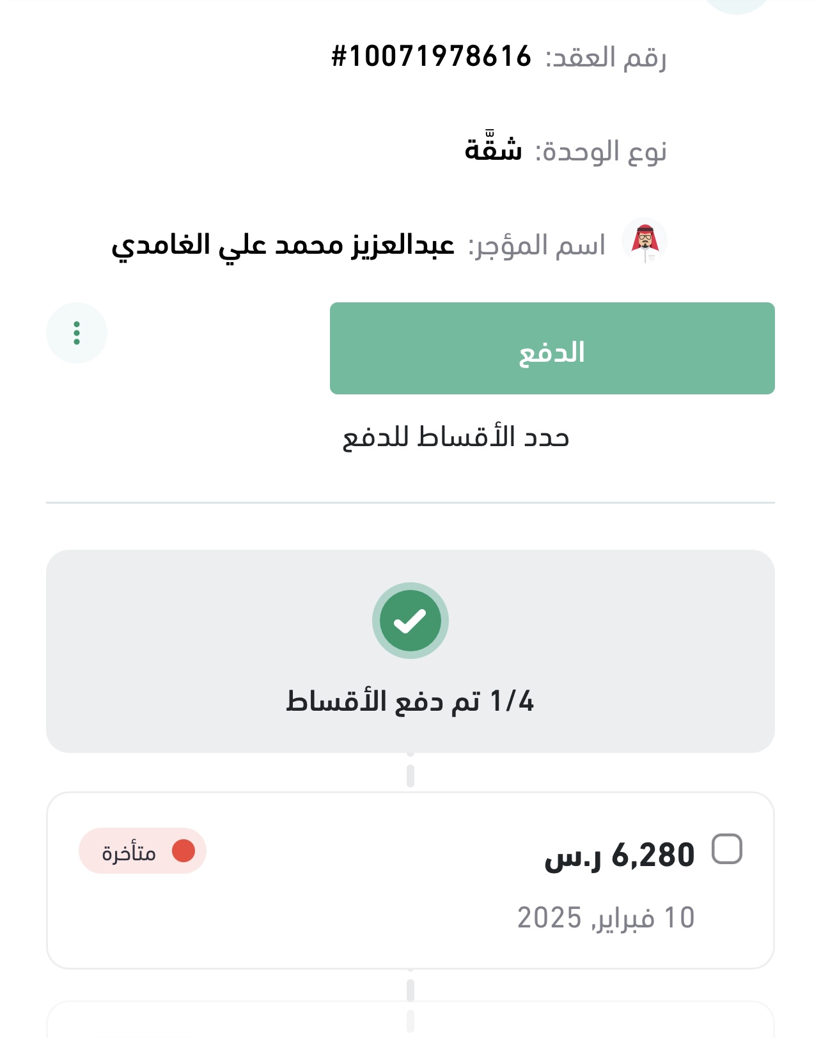Open the next installment card at bottom

(410, 1021)
